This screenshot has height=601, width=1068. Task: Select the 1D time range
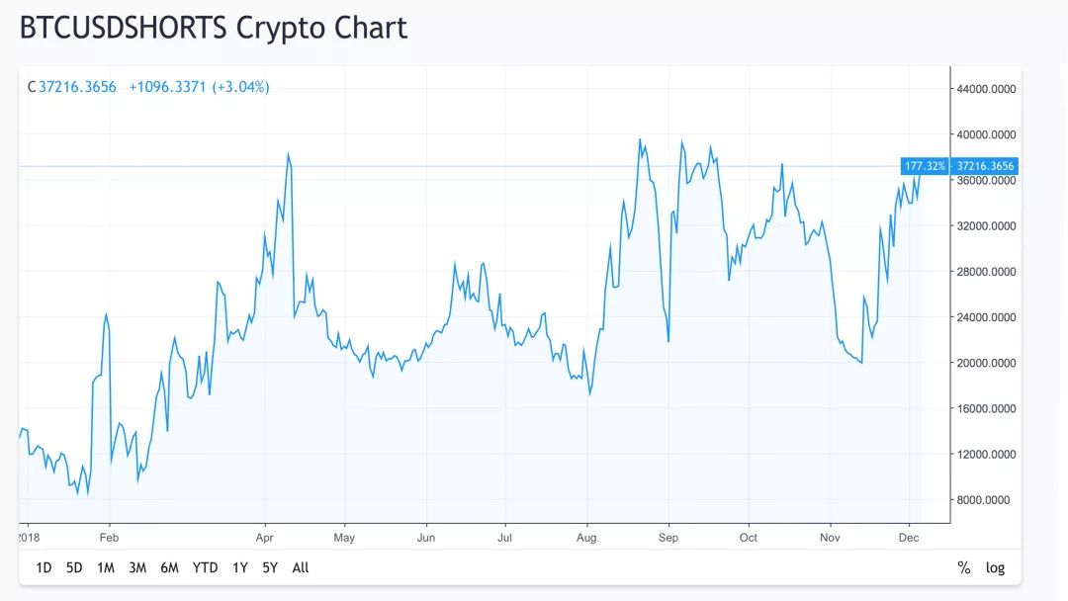coord(44,567)
